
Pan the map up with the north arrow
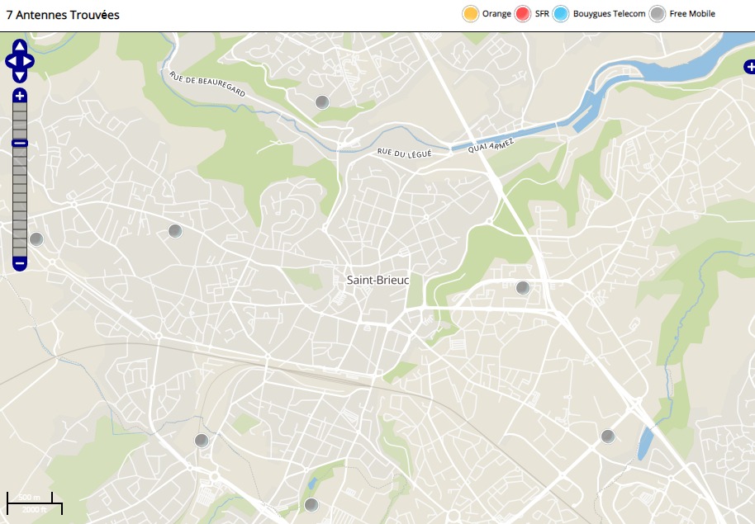(x=20, y=46)
